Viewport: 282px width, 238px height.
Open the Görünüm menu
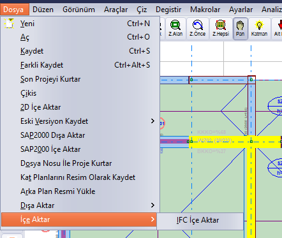(x=78, y=10)
